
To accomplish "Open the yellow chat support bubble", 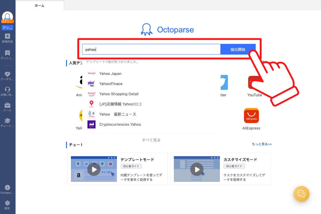I will pos(301,194).
